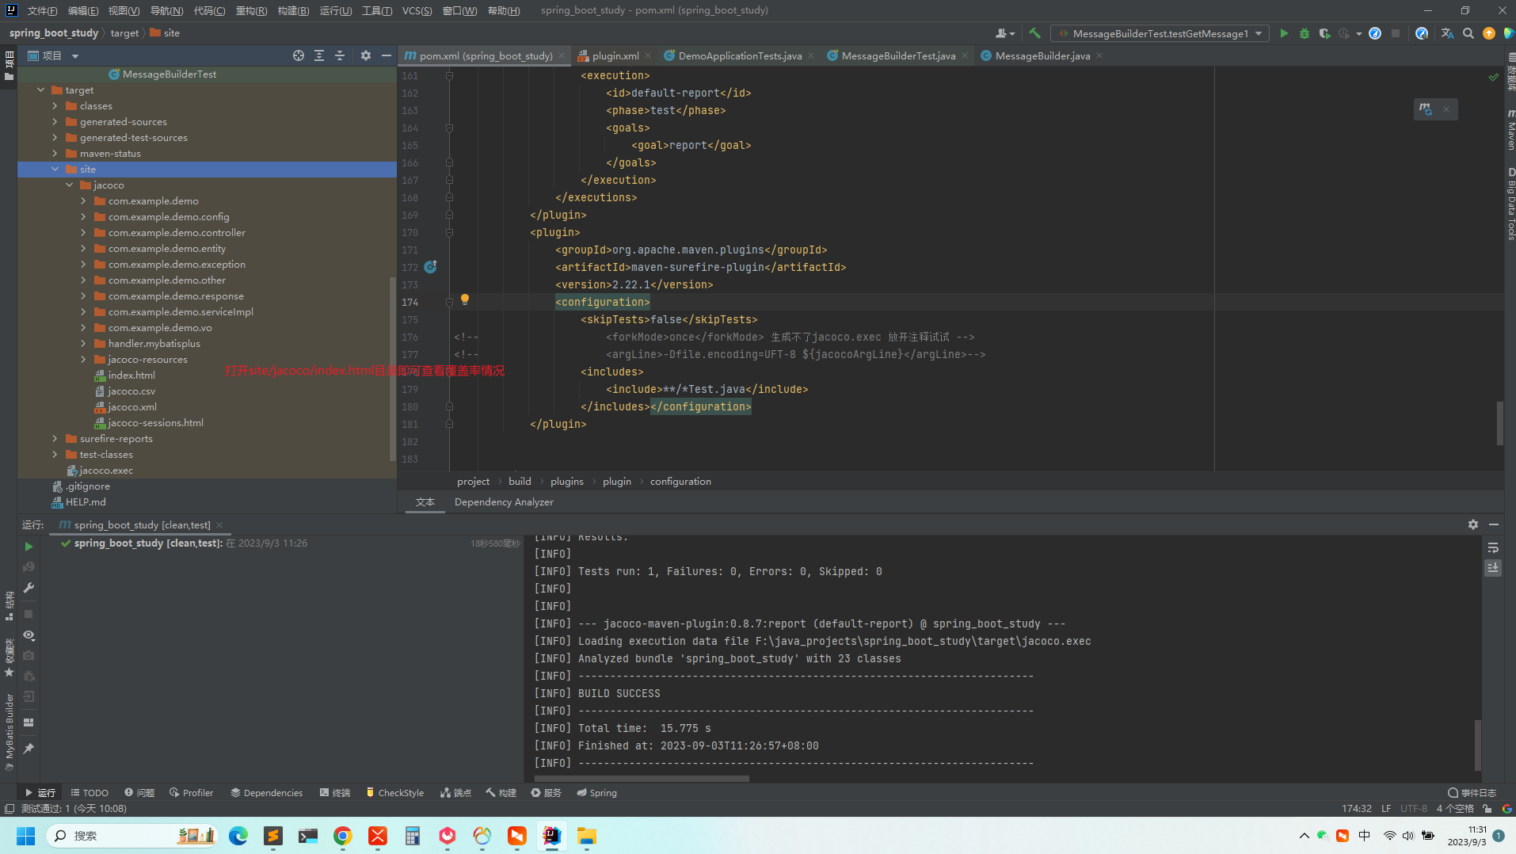
Task: Open the Translate icon in top toolbar
Action: point(1447,33)
